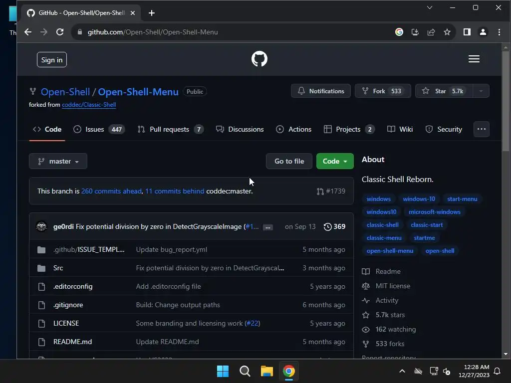Open the .gitignore file
The height and width of the screenshot is (383, 511).
68,305
